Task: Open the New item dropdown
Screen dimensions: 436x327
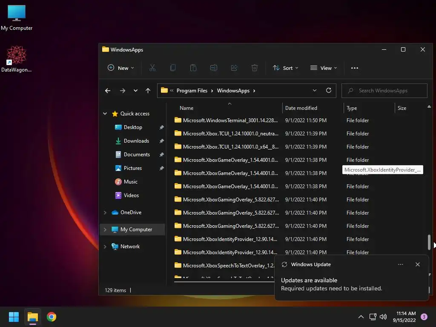Action: [x=120, y=68]
